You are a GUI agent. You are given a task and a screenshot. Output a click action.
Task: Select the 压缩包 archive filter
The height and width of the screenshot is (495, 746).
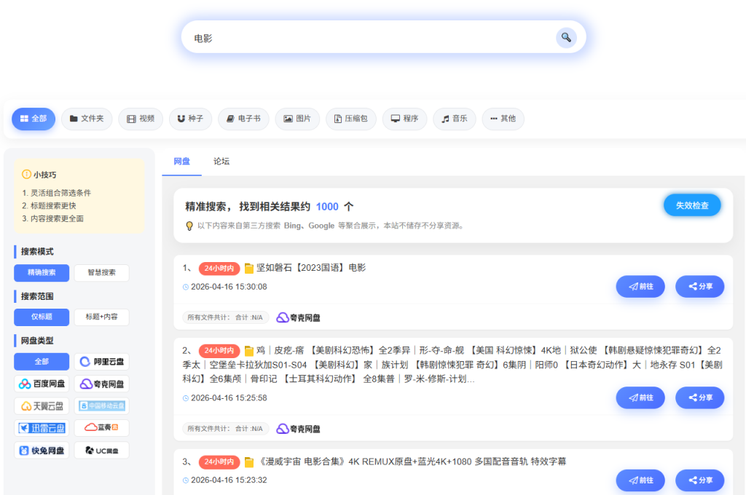(x=350, y=119)
